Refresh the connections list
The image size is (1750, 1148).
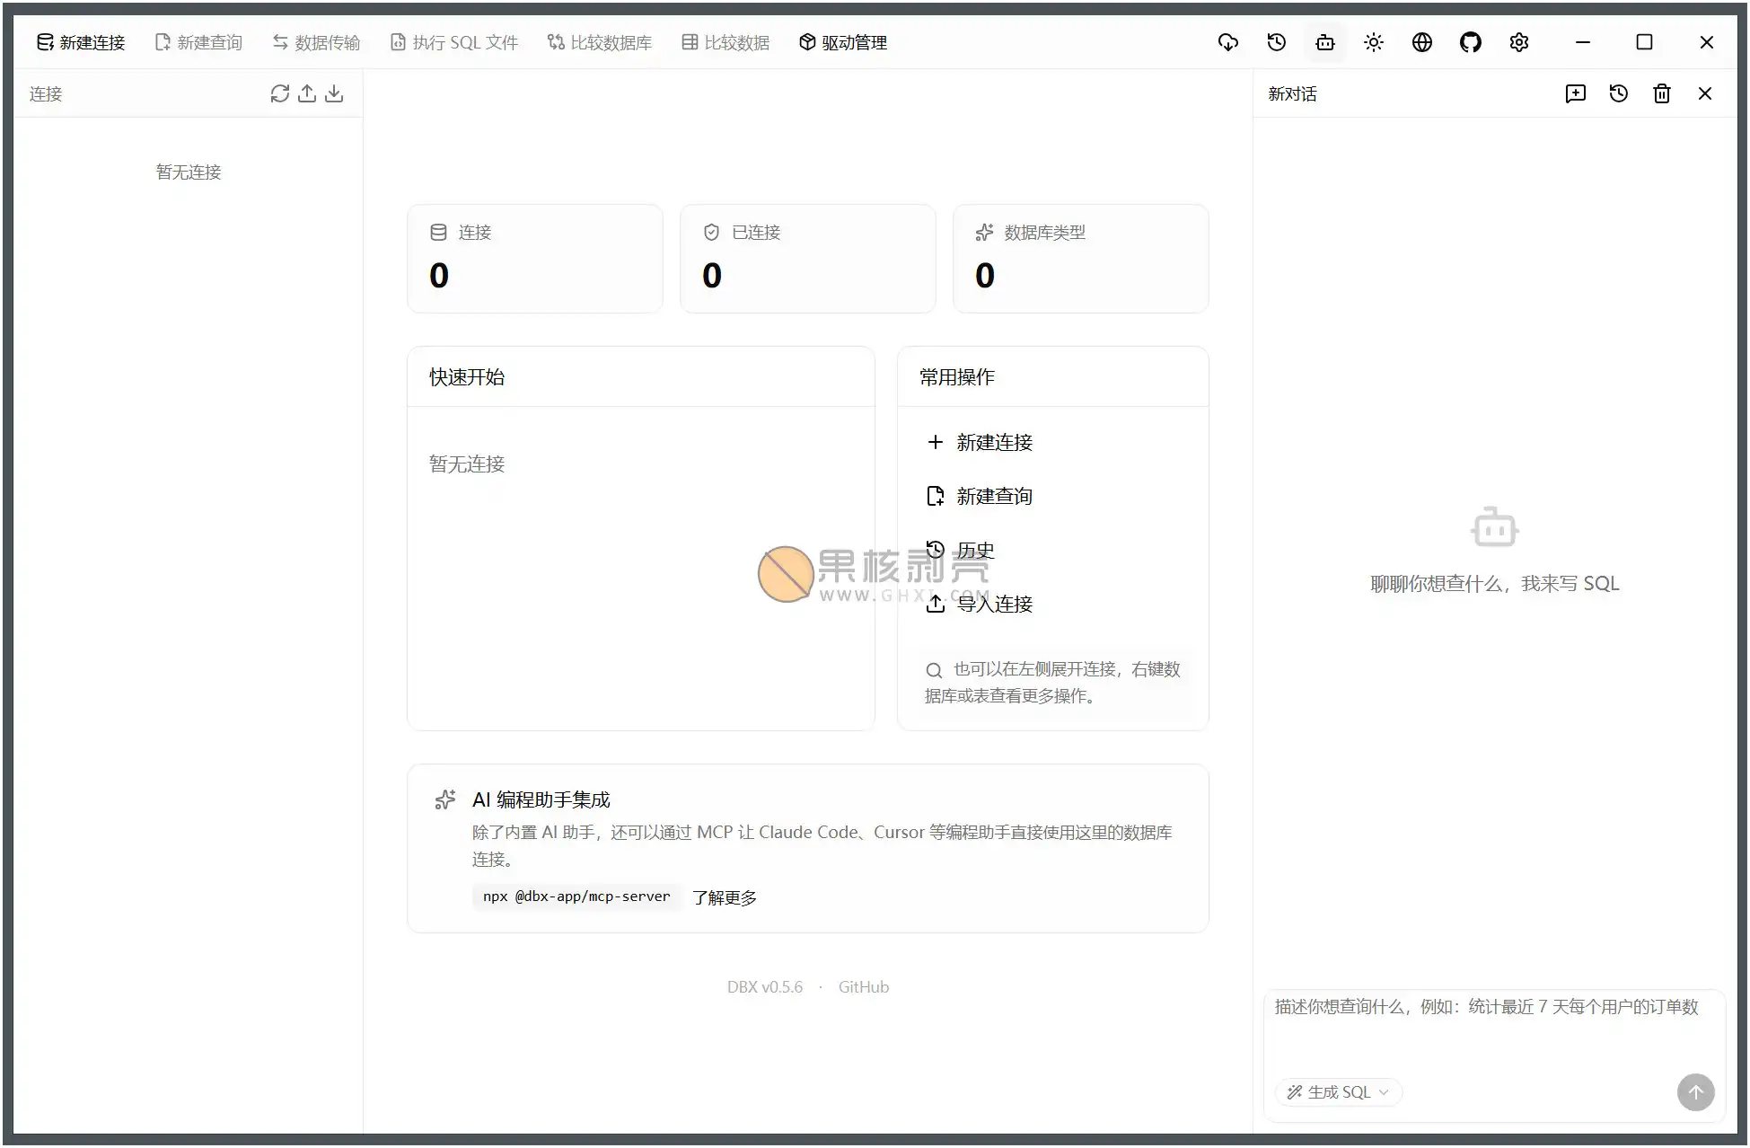280,93
